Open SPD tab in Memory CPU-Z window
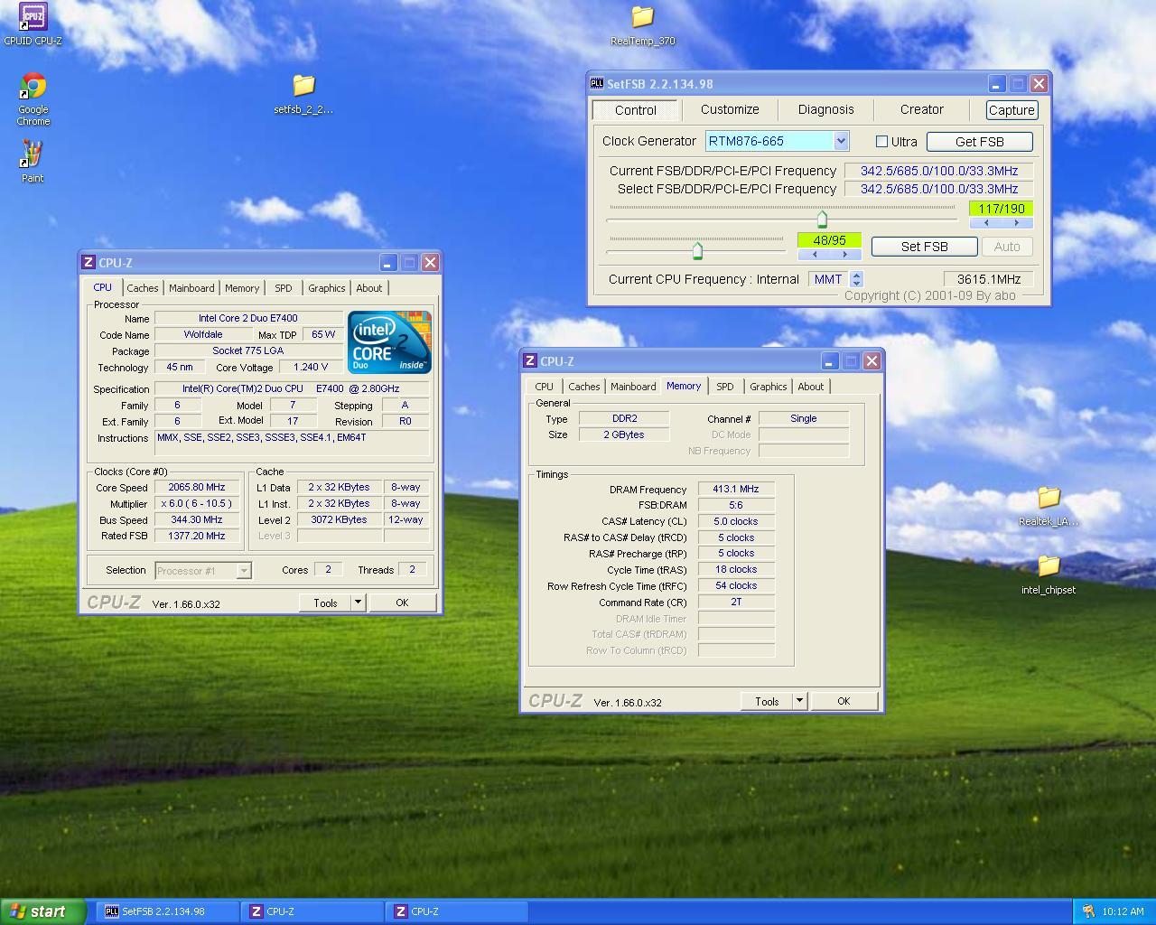Screen dimensions: 1156x925 point(725,387)
